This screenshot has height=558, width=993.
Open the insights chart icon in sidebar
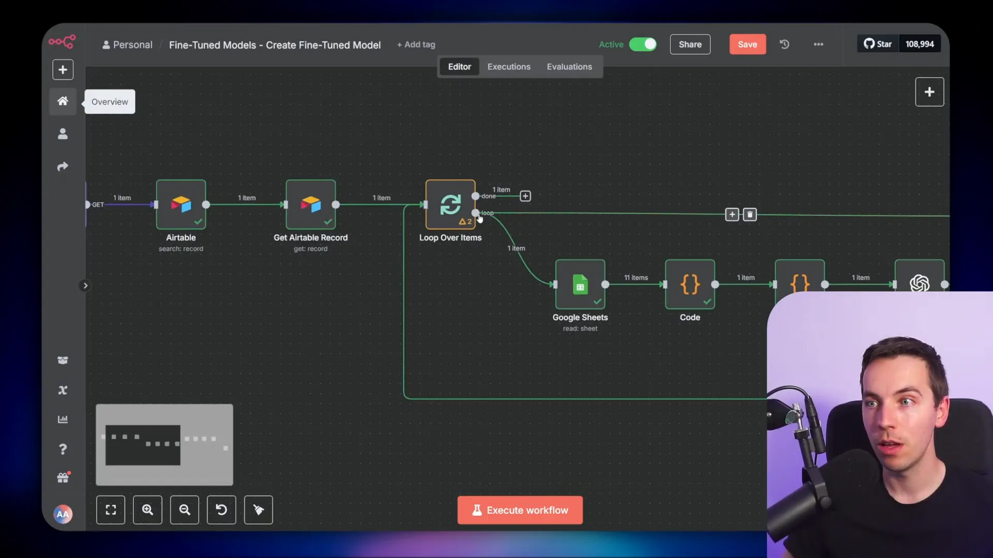pos(63,419)
